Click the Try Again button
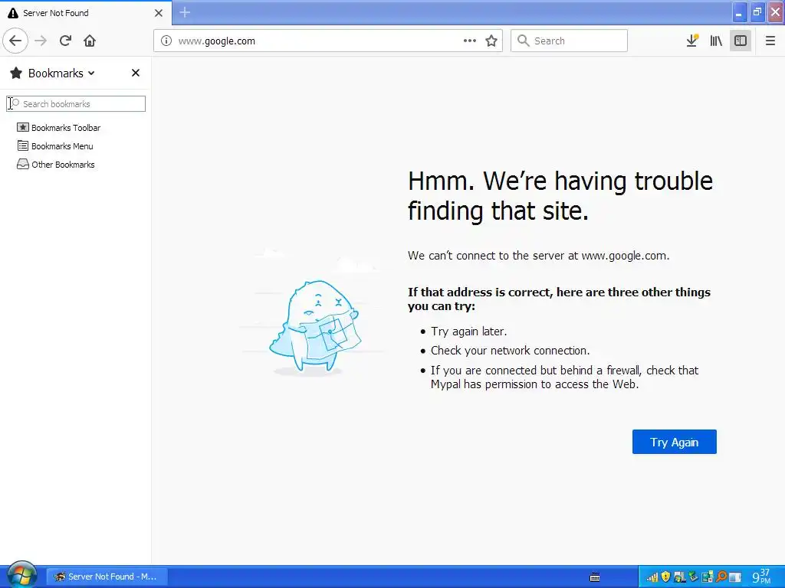Image resolution: width=785 pixels, height=588 pixels. point(674,442)
